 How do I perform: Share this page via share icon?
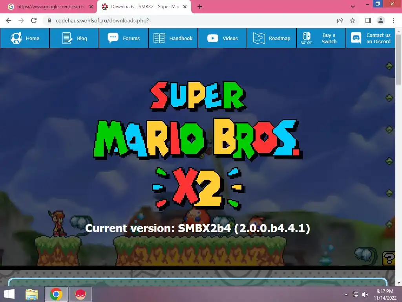340,20
